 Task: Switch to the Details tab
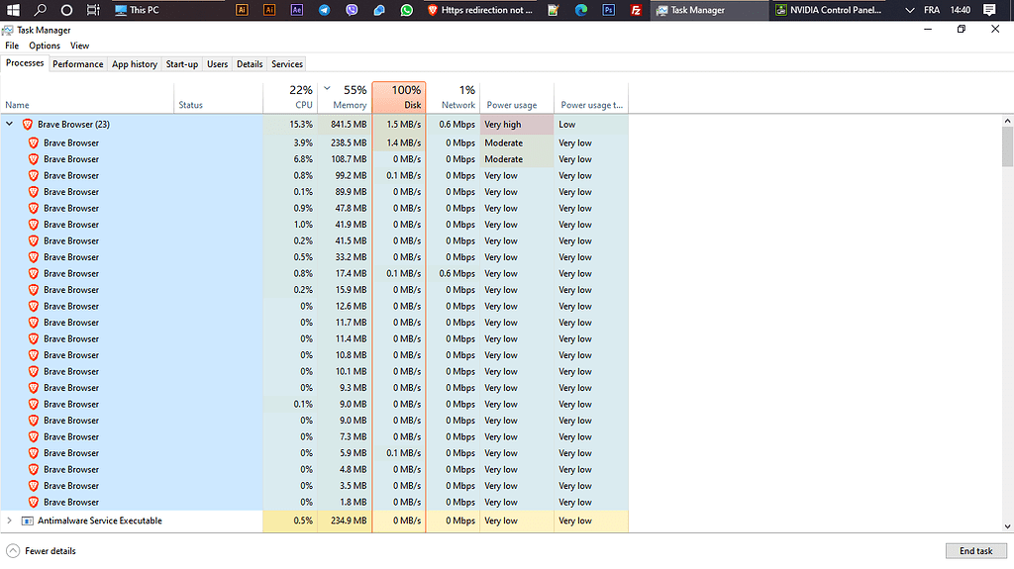tap(250, 64)
